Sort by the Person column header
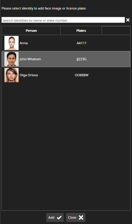The width and height of the screenshot is (132, 224). (31, 31)
